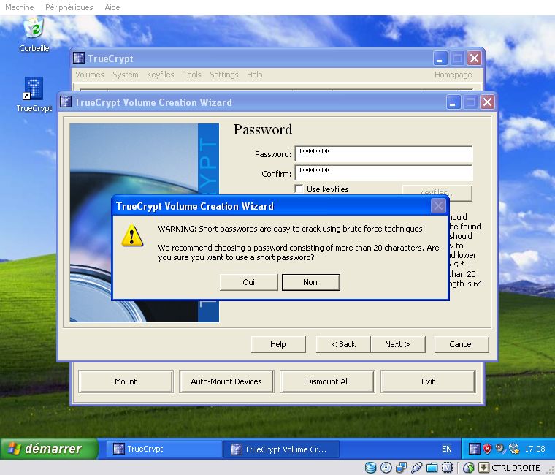
Task: Click the VirtualBox guest additions cube tray icon
Action: tap(513, 449)
